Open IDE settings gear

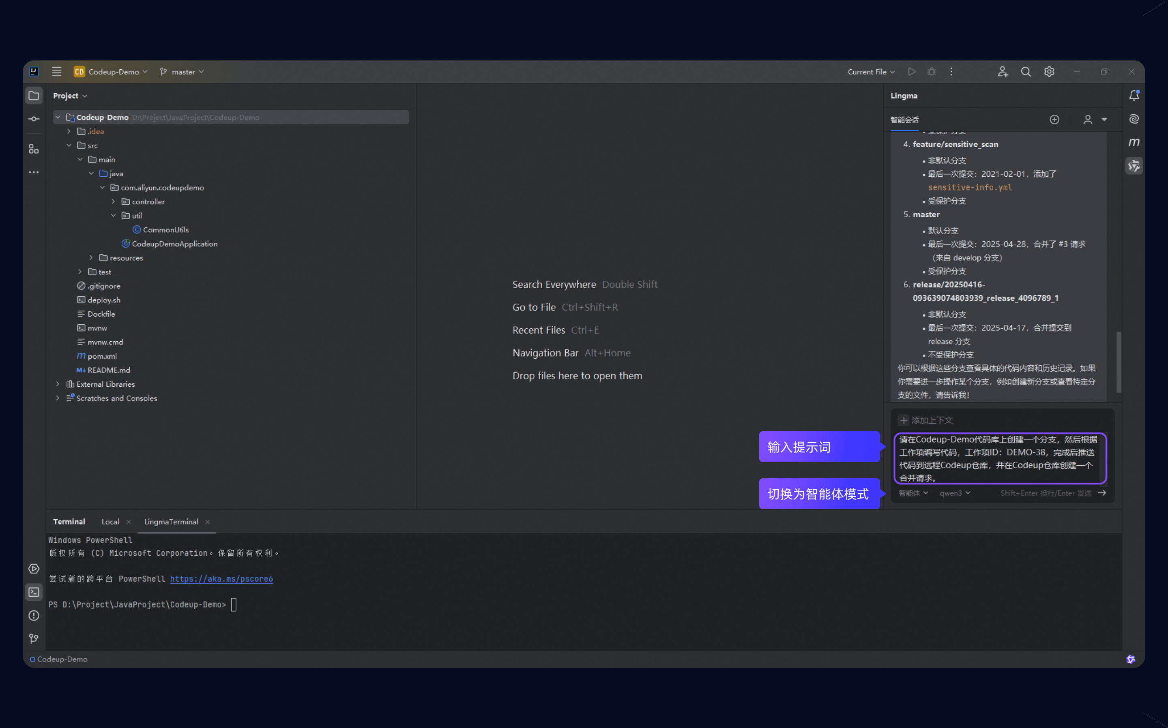click(x=1049, y=72)
